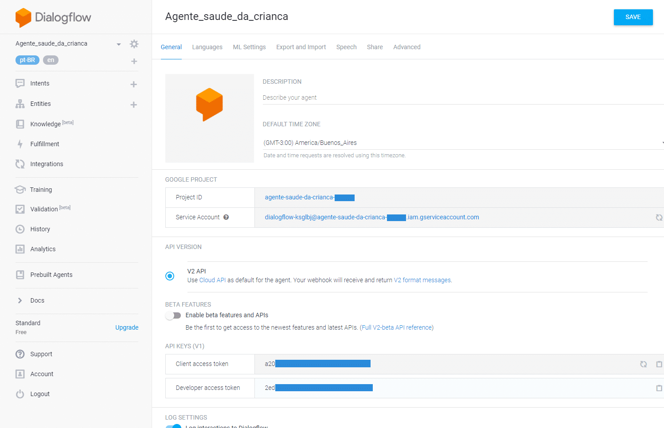Open the agent selector dropdown
The image size is (664, 428).
tap(118, 43)
